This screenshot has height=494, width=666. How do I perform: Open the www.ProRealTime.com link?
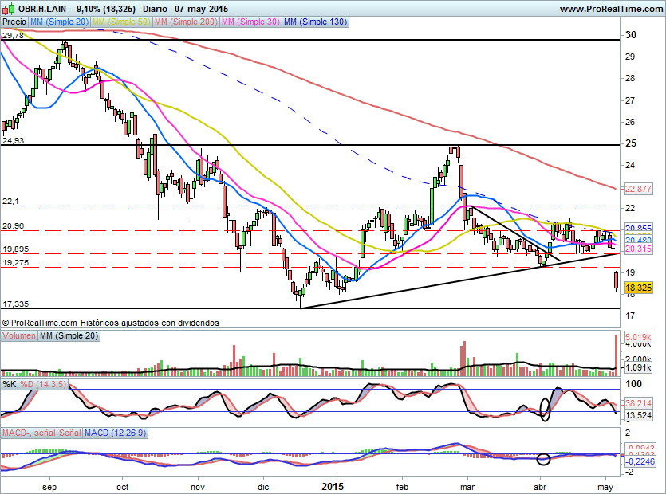tap(610, 9)
